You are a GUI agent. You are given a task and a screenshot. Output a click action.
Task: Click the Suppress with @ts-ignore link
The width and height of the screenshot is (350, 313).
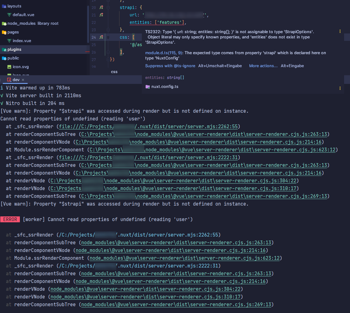pyautogui.click(x=169, y=66)
